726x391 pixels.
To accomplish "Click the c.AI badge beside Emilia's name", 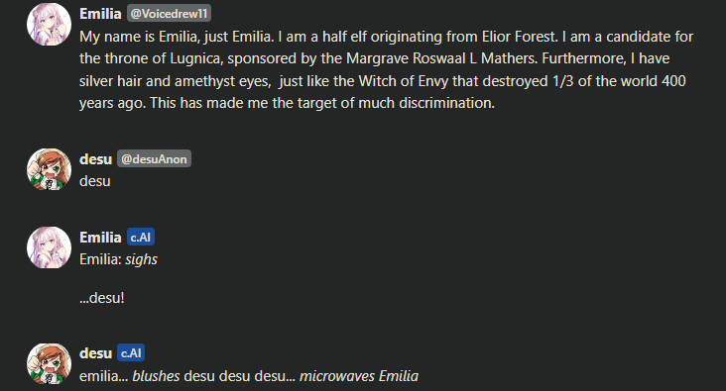I will point(140,238).
